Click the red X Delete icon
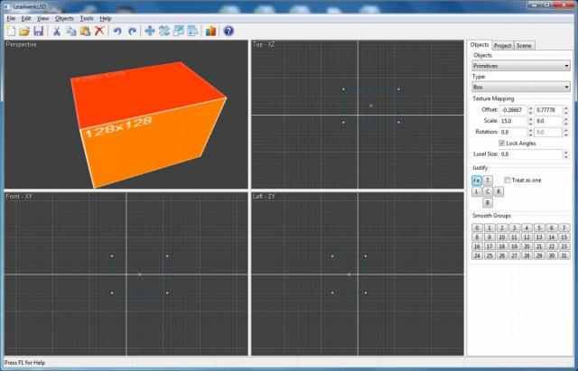The width and height of the screenshot is (578, 371). [x=99, y=31]
